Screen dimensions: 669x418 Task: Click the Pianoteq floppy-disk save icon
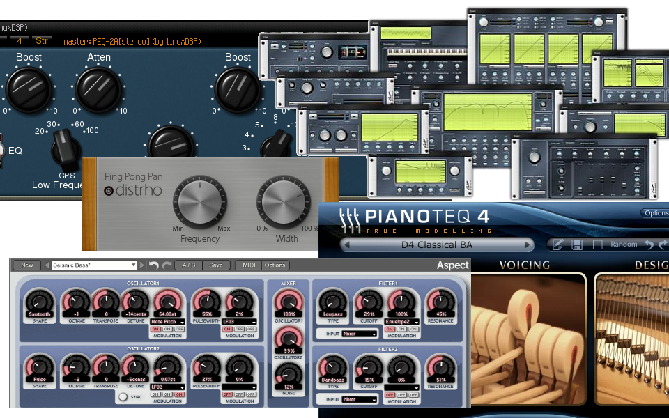577,245
